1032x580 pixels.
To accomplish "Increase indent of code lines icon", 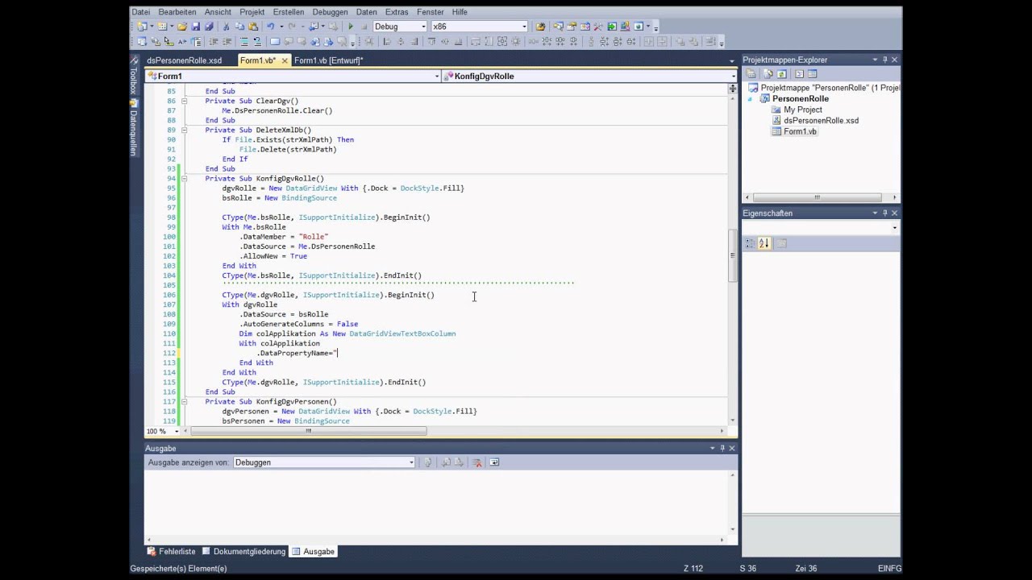I will [227, 42].
